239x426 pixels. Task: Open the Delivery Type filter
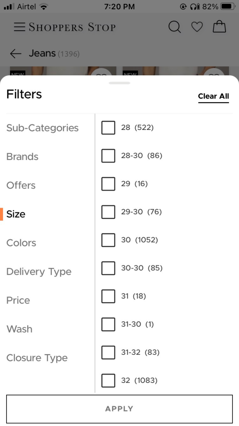39,272
